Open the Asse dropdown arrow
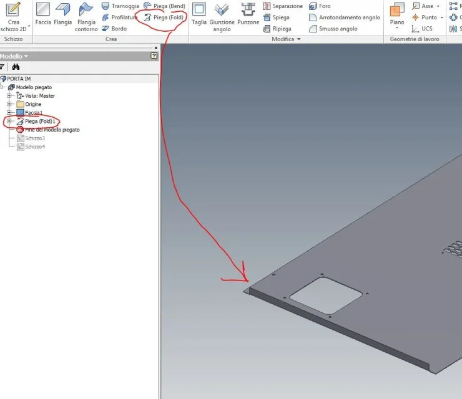Screen dimensions: 462x399 [x=438, y=6]
